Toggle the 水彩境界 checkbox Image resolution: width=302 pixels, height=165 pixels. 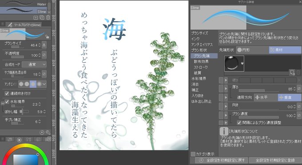coord(7,101)
